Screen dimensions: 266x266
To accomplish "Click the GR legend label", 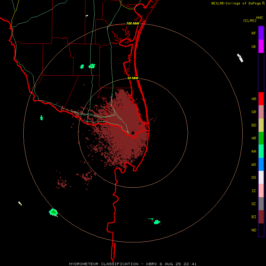I will pos(254,112).
